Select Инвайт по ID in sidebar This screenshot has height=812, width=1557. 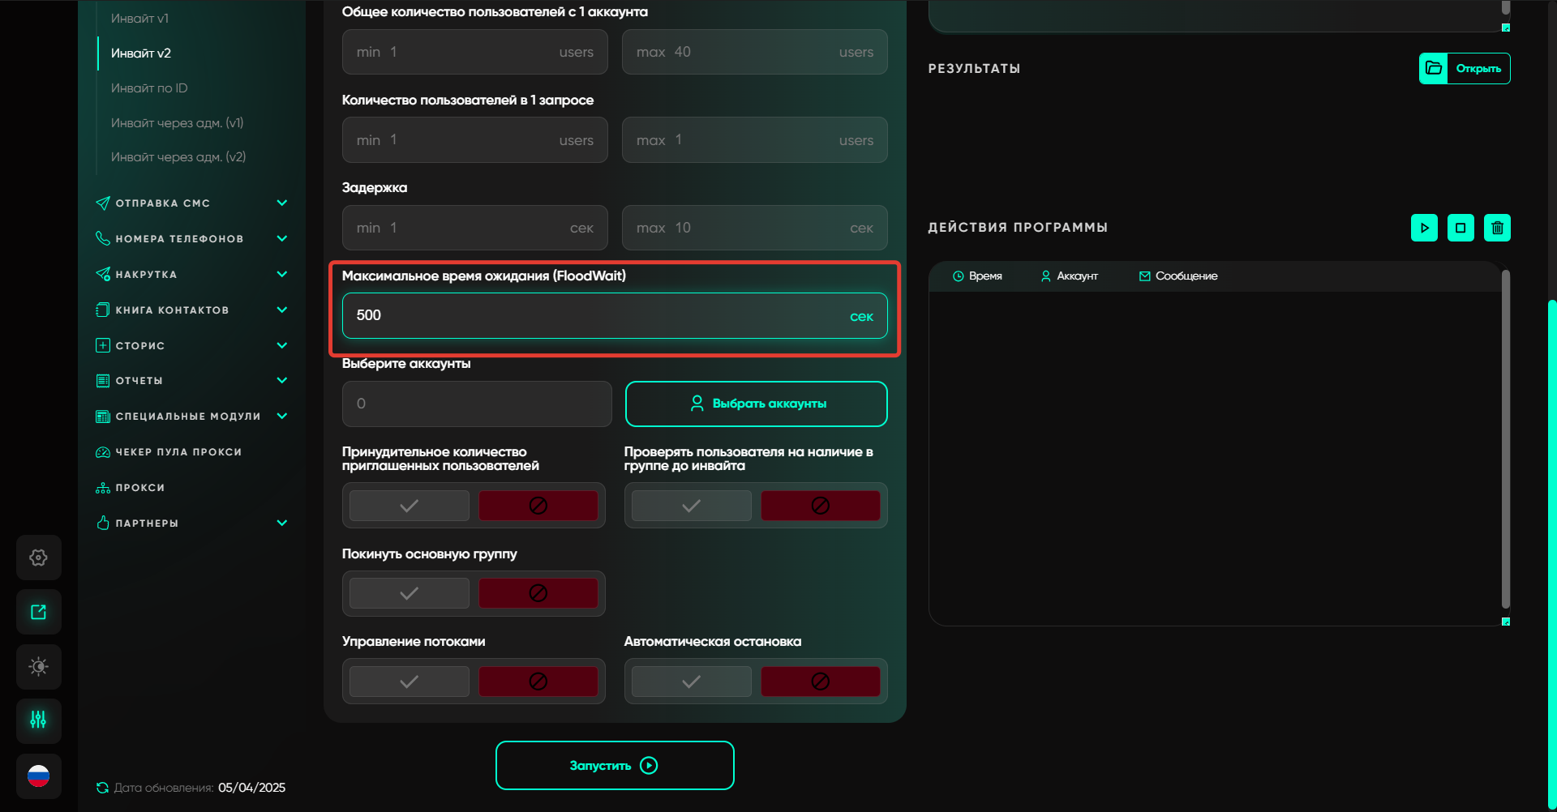tap(149, 88)
